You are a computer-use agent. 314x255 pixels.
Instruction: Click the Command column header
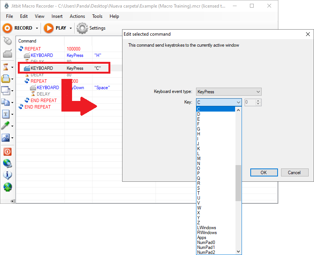(x=40, y=41)
